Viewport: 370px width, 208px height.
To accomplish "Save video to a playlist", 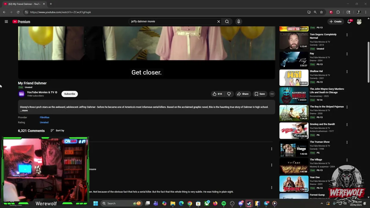I will tap(260, 94).
